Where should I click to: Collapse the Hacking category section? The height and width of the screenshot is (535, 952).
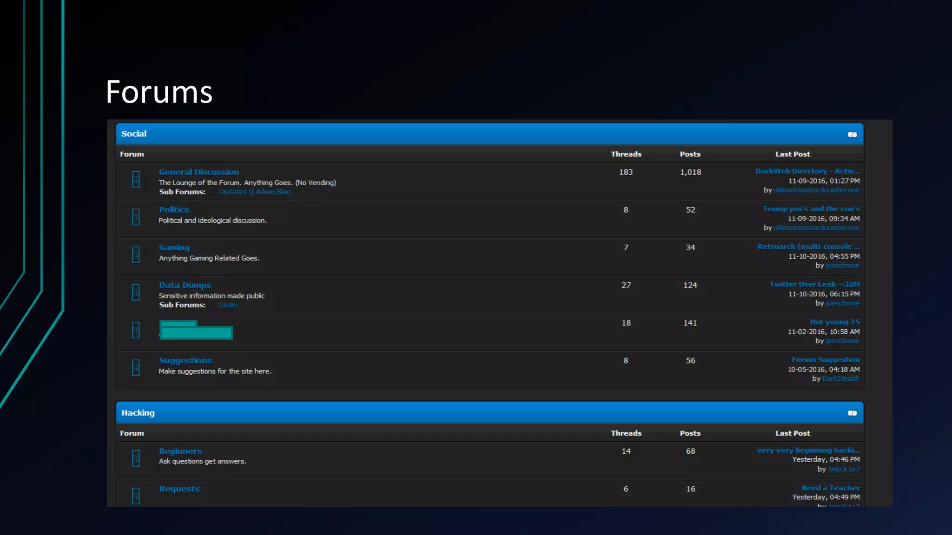point(852,413)
